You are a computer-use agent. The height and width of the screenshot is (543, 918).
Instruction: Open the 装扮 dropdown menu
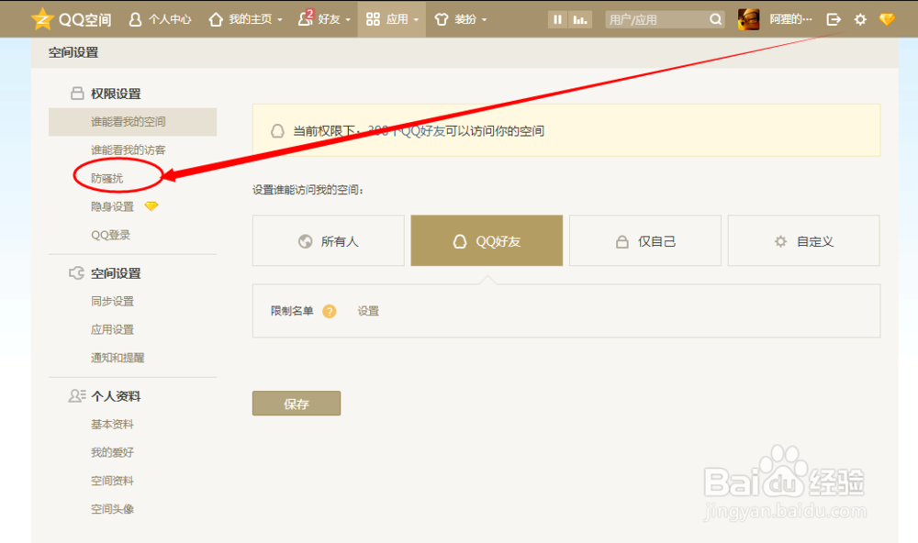(x=485, y=19)
